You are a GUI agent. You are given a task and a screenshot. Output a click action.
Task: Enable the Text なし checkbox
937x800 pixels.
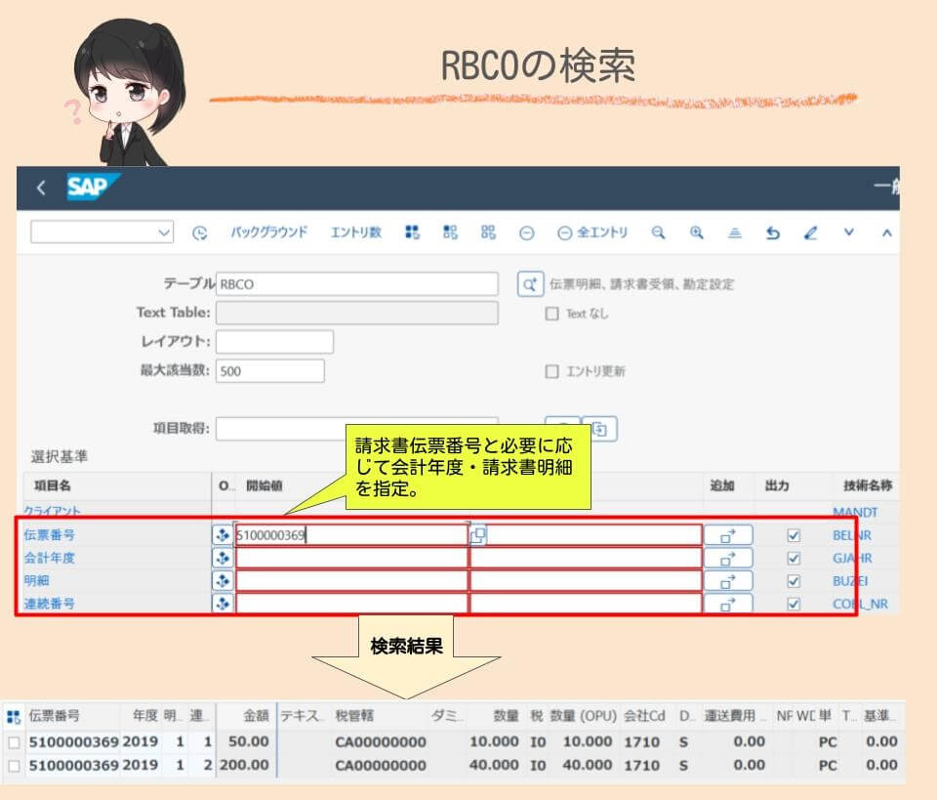(x=553, y=312)
